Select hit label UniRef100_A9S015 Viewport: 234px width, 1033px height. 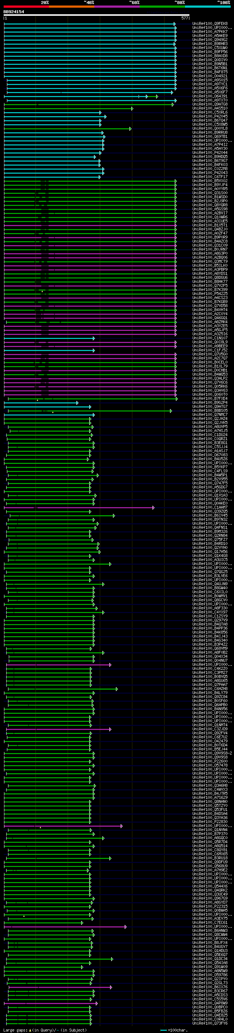point(210,80)
